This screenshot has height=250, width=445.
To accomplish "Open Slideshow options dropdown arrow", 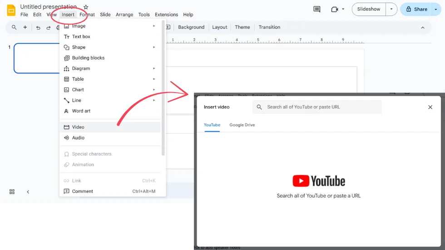I will (391, 9).
